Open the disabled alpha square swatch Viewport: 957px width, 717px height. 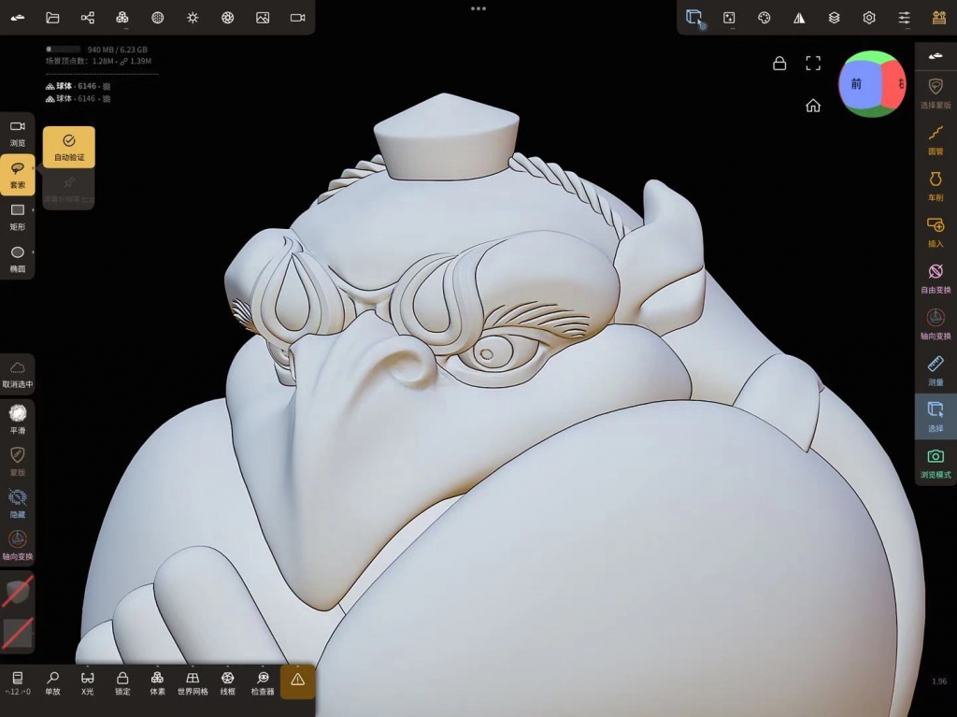point(18,633)
